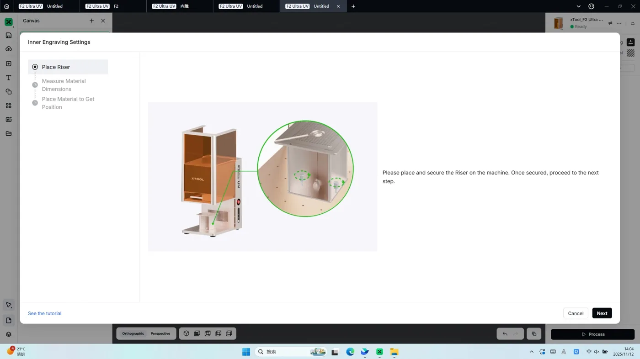The image size is (640, 359).
Task: Open File Explorer from taskbar
Action: 394,352
